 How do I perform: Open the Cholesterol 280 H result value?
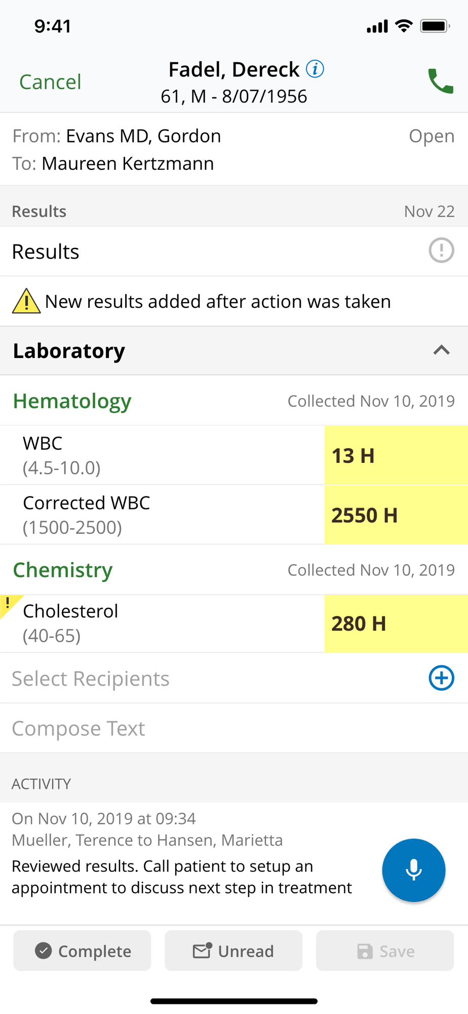[x=396, y=624]
